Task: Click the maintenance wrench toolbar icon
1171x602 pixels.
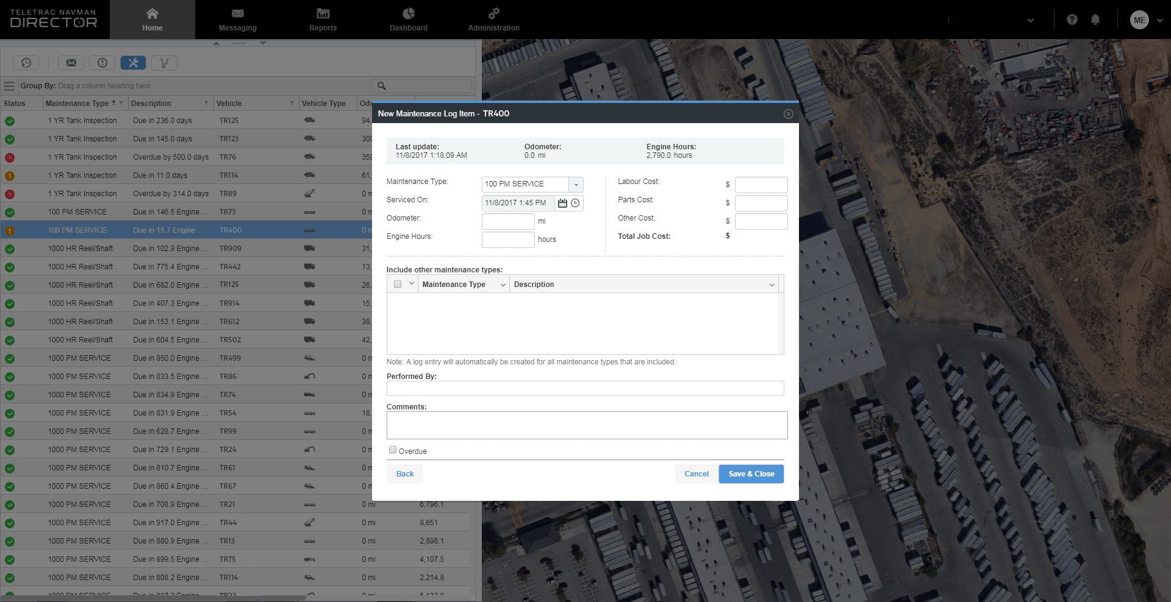Action: [133, 63]
